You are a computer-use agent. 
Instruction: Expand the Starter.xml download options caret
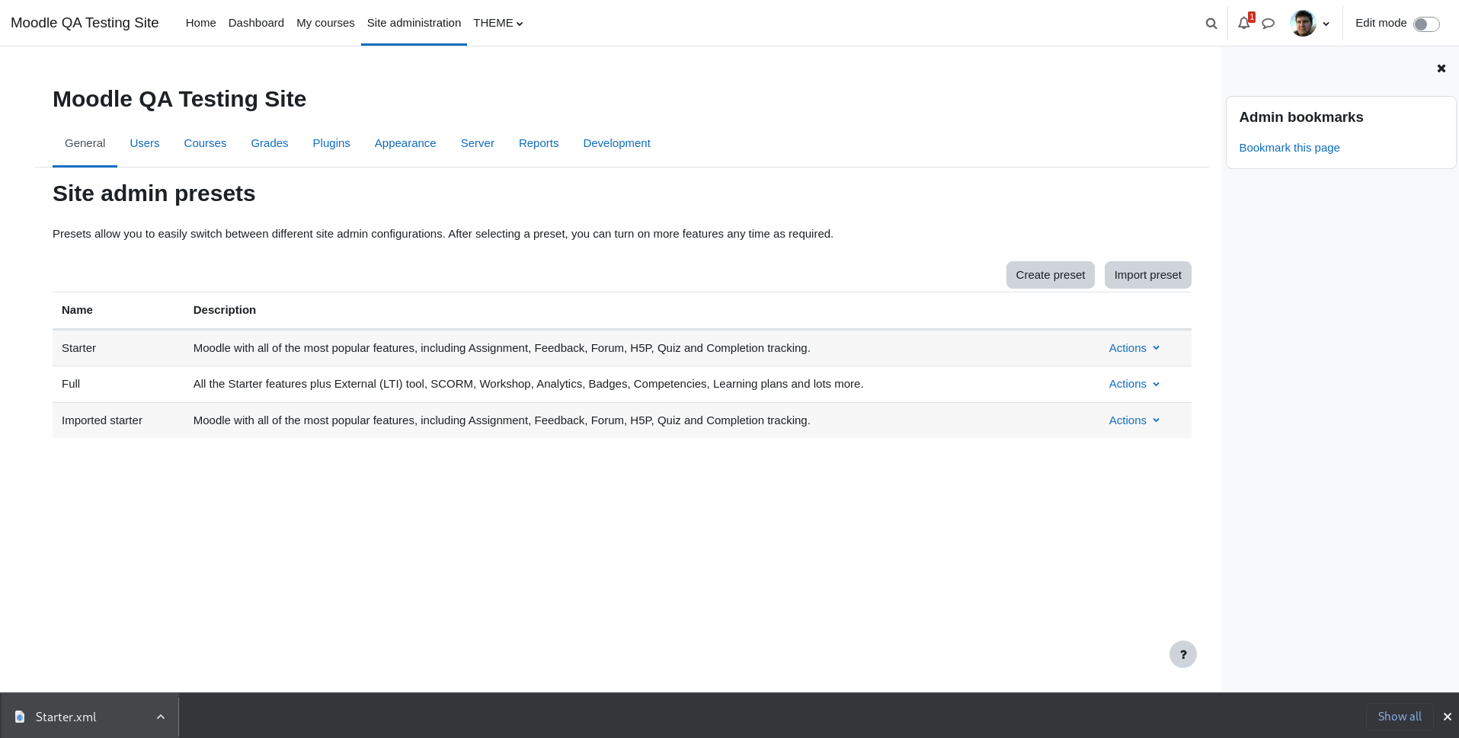pyautogui.click(x=161, y=717)
